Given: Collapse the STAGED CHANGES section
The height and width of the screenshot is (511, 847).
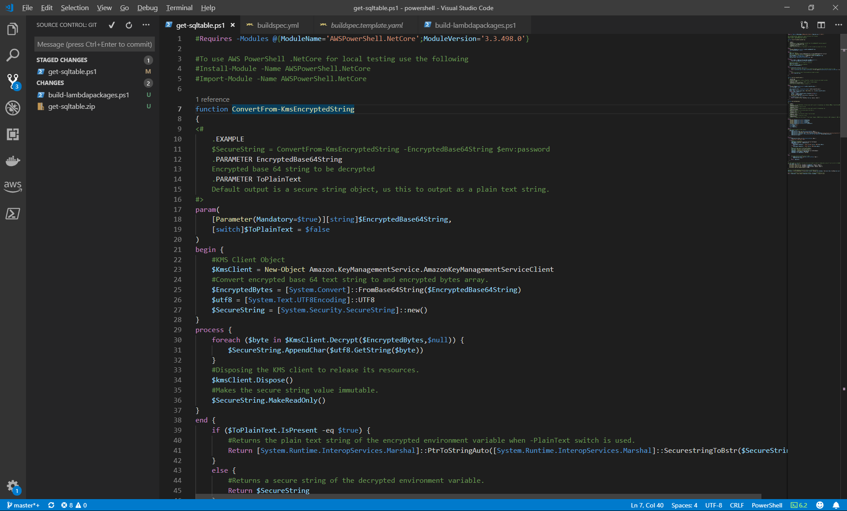Looking at the screenshot, I should 62,60.
